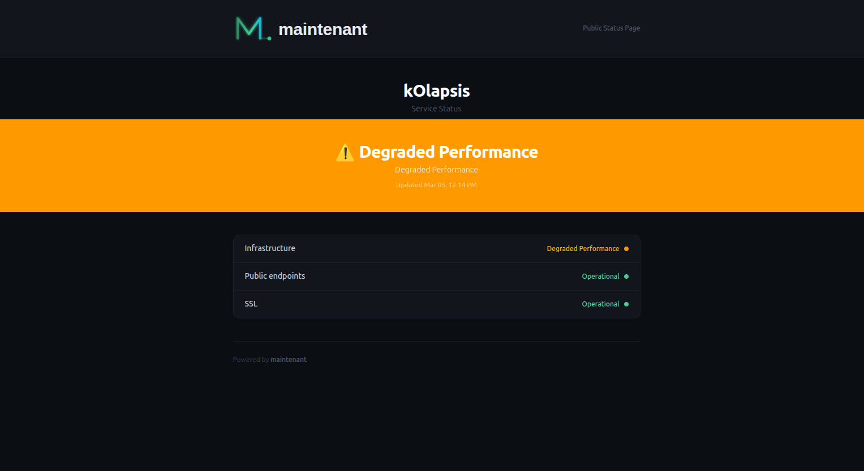This screenshot has height=471, width=864.
Task: Click the Updated Mar 05 timestamp
Action: click(x=436, y=184)
